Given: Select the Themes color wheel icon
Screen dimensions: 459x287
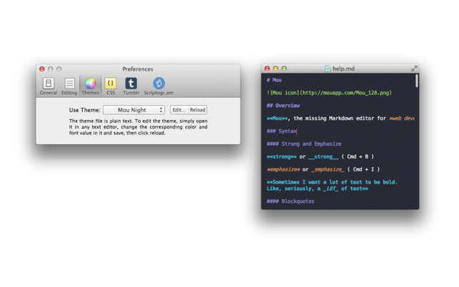Looking at the screenshot, I should [x=91, y=84].
